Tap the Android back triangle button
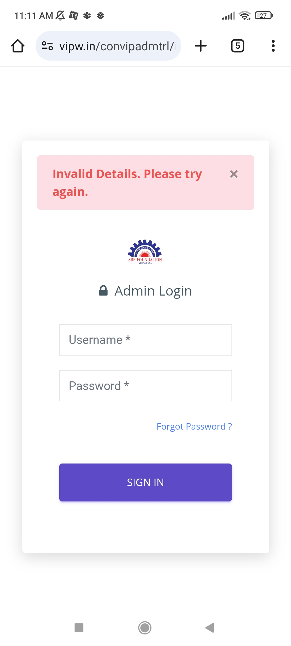 [x=210, y=628]
